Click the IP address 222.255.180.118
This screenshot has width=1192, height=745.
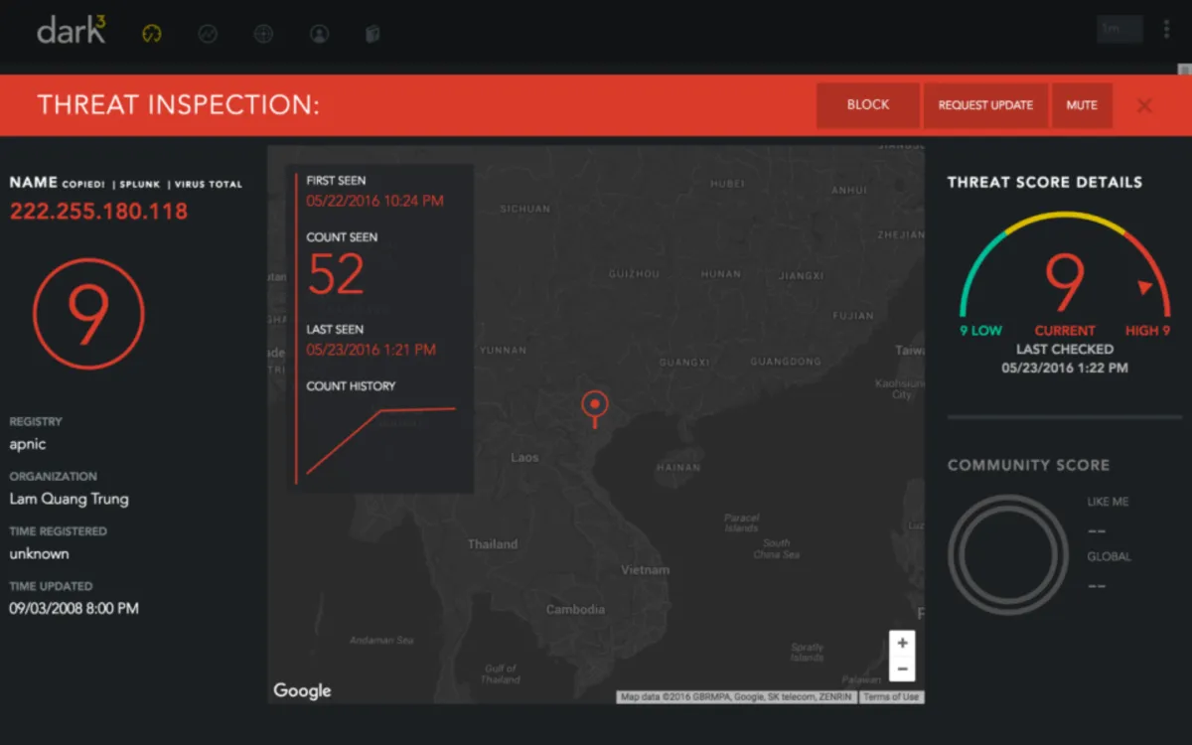98,211
